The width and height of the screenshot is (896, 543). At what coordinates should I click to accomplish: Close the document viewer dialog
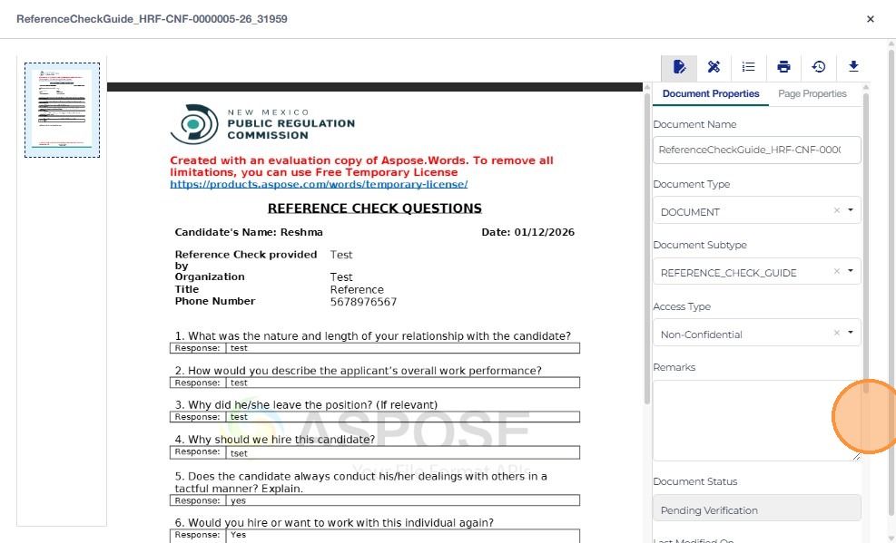click(x=871, y=19)
